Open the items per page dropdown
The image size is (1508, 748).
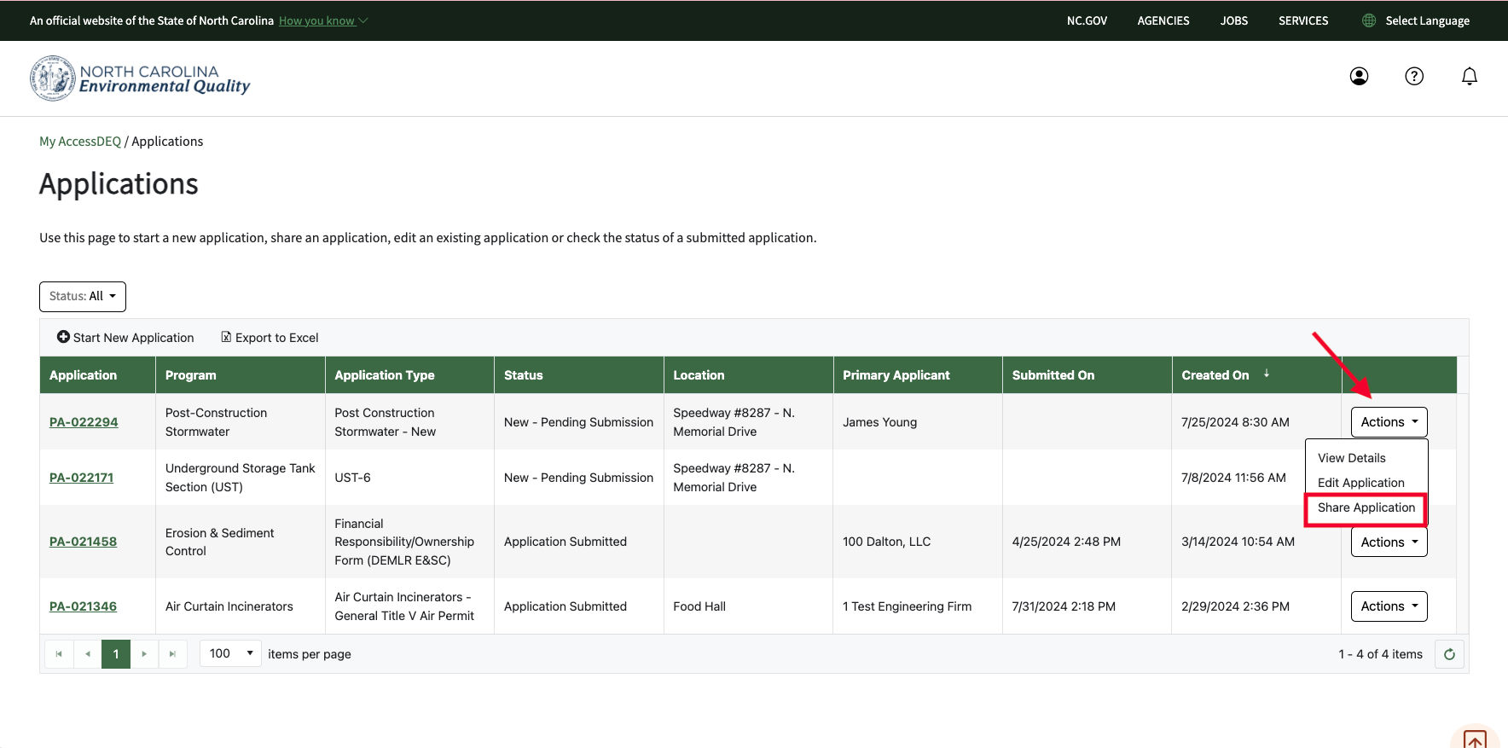click(230, 653)
